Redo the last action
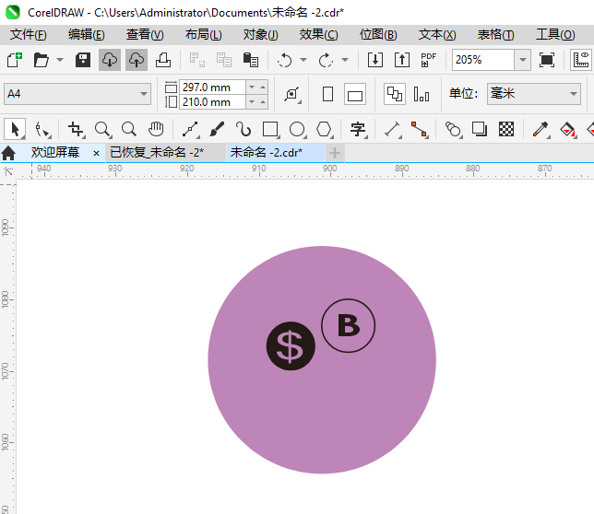The width and height of the screenshot is (594, 514). point(326,60)
